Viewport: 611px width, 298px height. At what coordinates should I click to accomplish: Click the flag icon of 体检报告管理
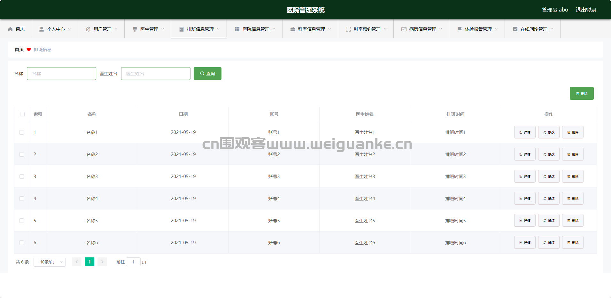(460, 29)
